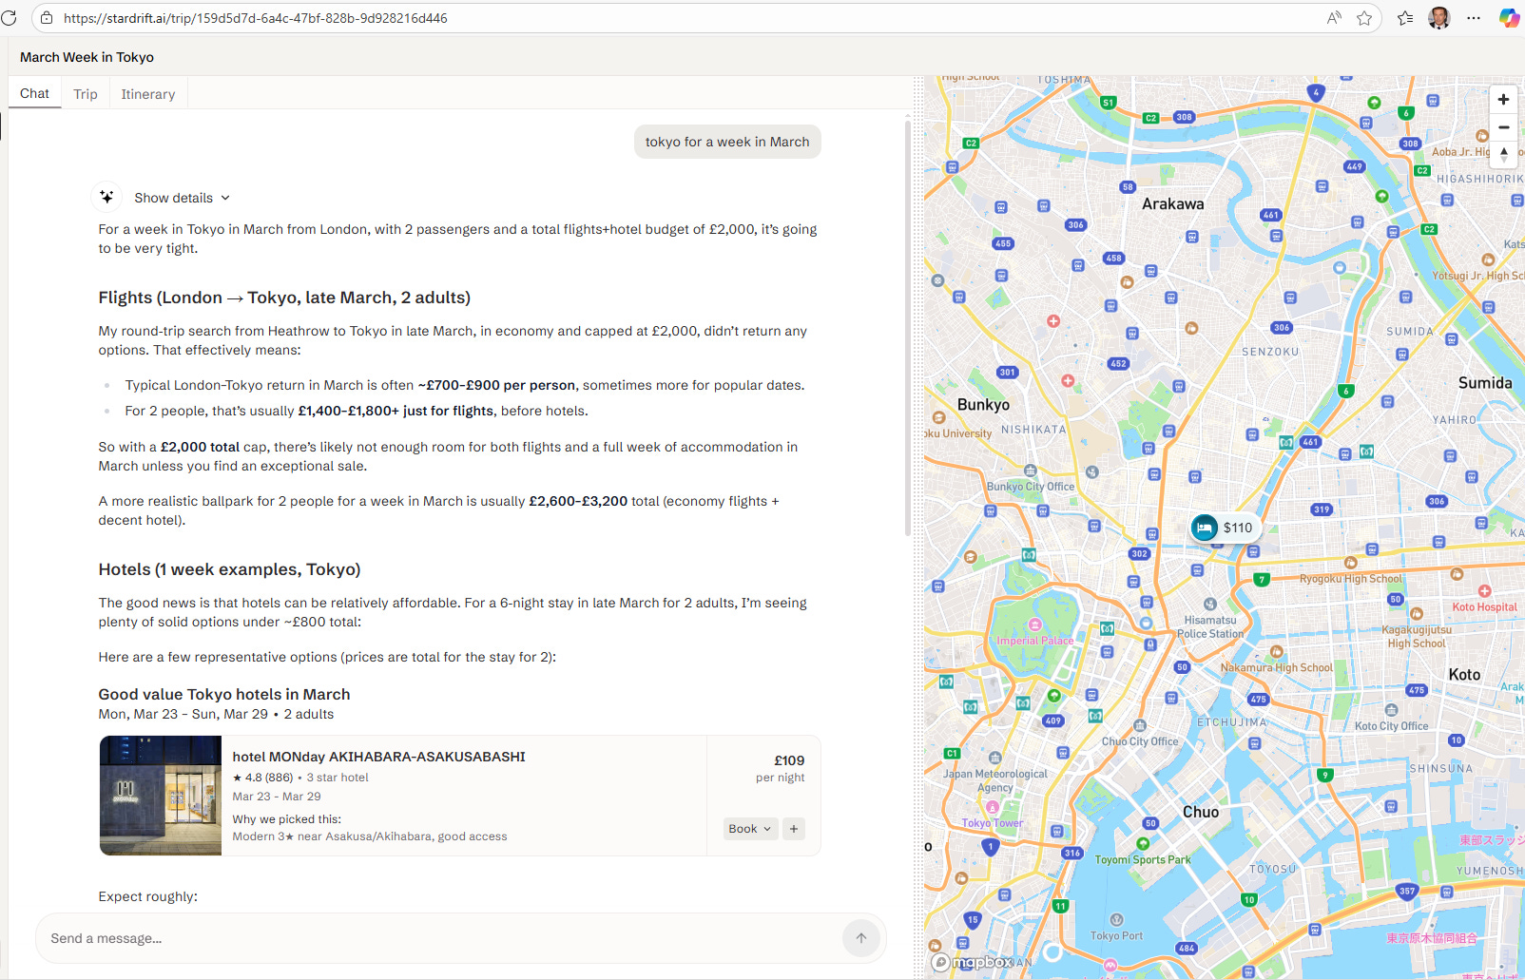Zoom out on the map
Screen dimensions: 1525x980
(1503, 126)
